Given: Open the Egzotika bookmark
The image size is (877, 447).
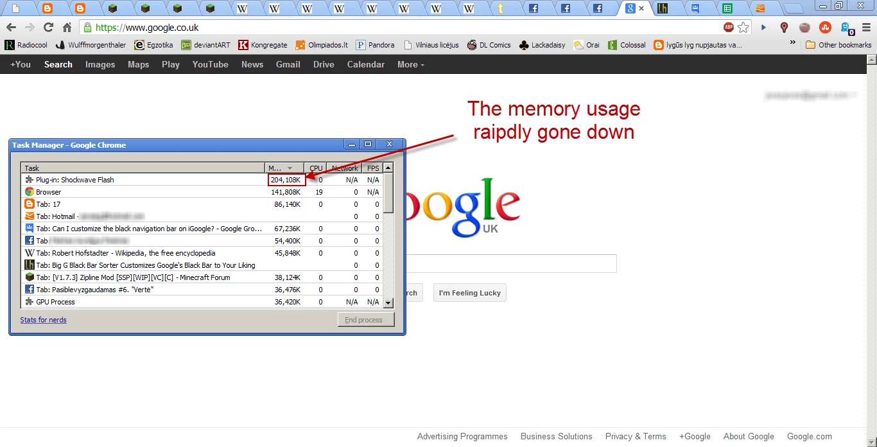Looking at the screenshot, I should click(x=153, y=45).
